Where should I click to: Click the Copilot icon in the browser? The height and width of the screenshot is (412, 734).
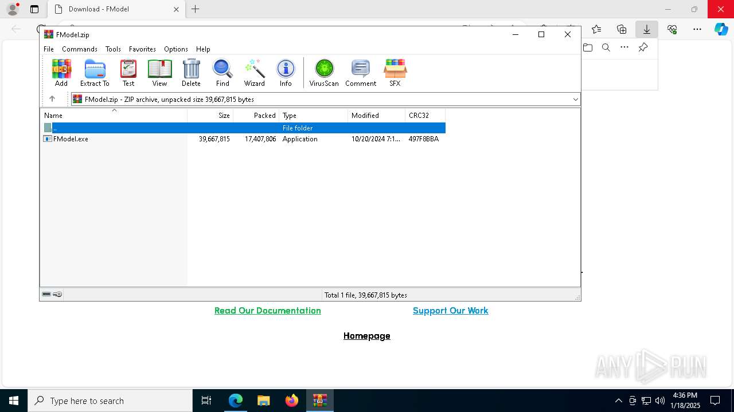(721, 29)
